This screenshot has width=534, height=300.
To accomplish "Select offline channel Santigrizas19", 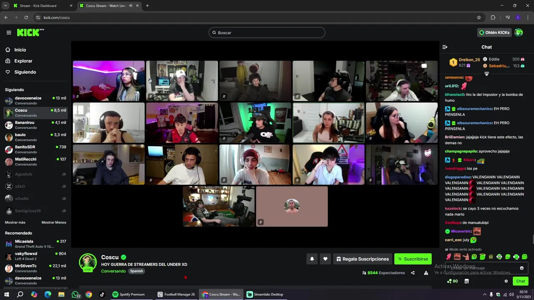I will (36, 211).
